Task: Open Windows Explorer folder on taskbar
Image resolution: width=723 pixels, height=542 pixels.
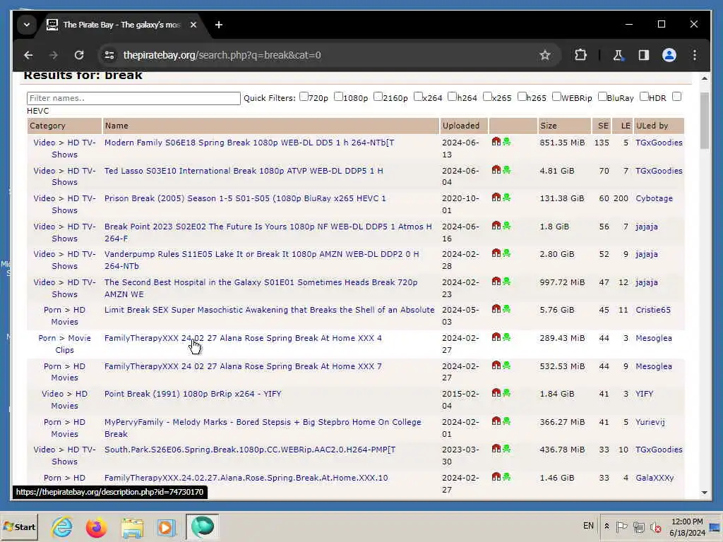Action: tap(132, 526)
